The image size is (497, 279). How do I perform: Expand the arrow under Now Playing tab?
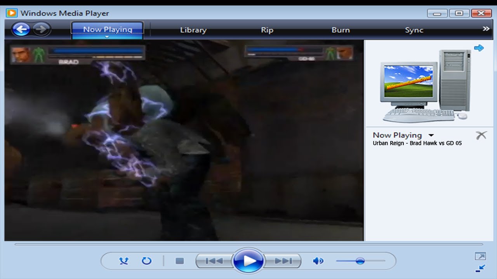[x=108, y=37]
